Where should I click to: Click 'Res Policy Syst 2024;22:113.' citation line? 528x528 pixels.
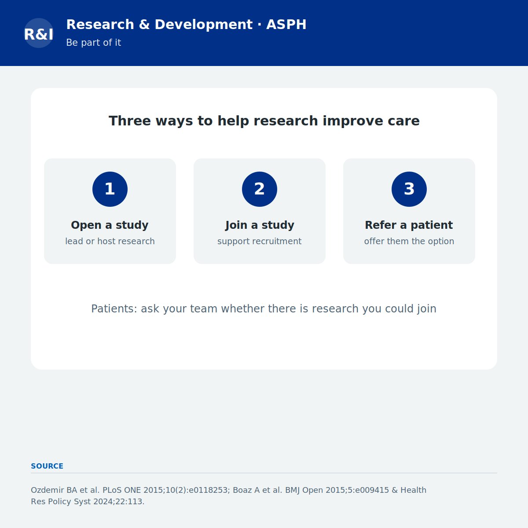tap(88, 502)
